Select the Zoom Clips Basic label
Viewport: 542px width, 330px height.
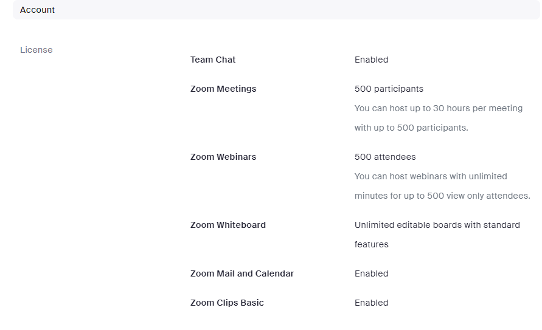[227, 303]
